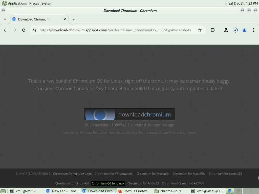This screenshot has height=194, width=259.
Task: Open the Applications menu
Action: 17,3
